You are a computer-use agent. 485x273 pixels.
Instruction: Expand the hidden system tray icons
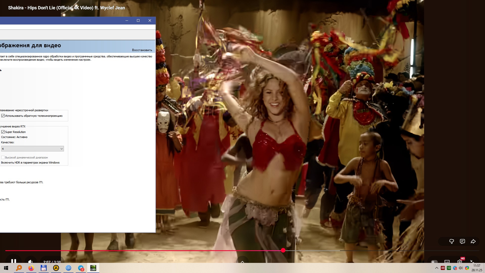(x=437, y=268)
